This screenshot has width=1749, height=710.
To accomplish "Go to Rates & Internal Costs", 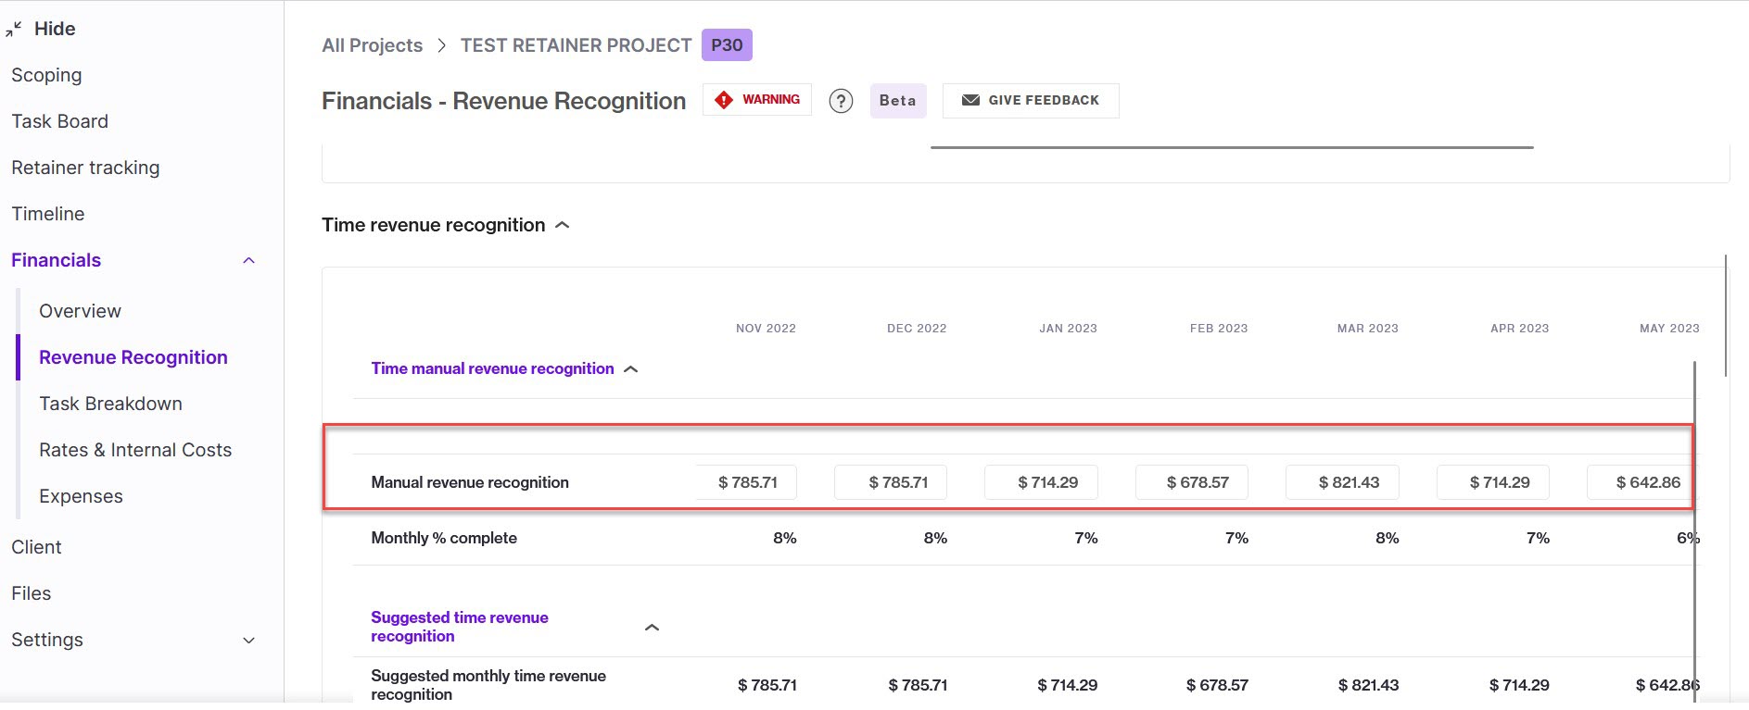I will click(x=135, y=450).
